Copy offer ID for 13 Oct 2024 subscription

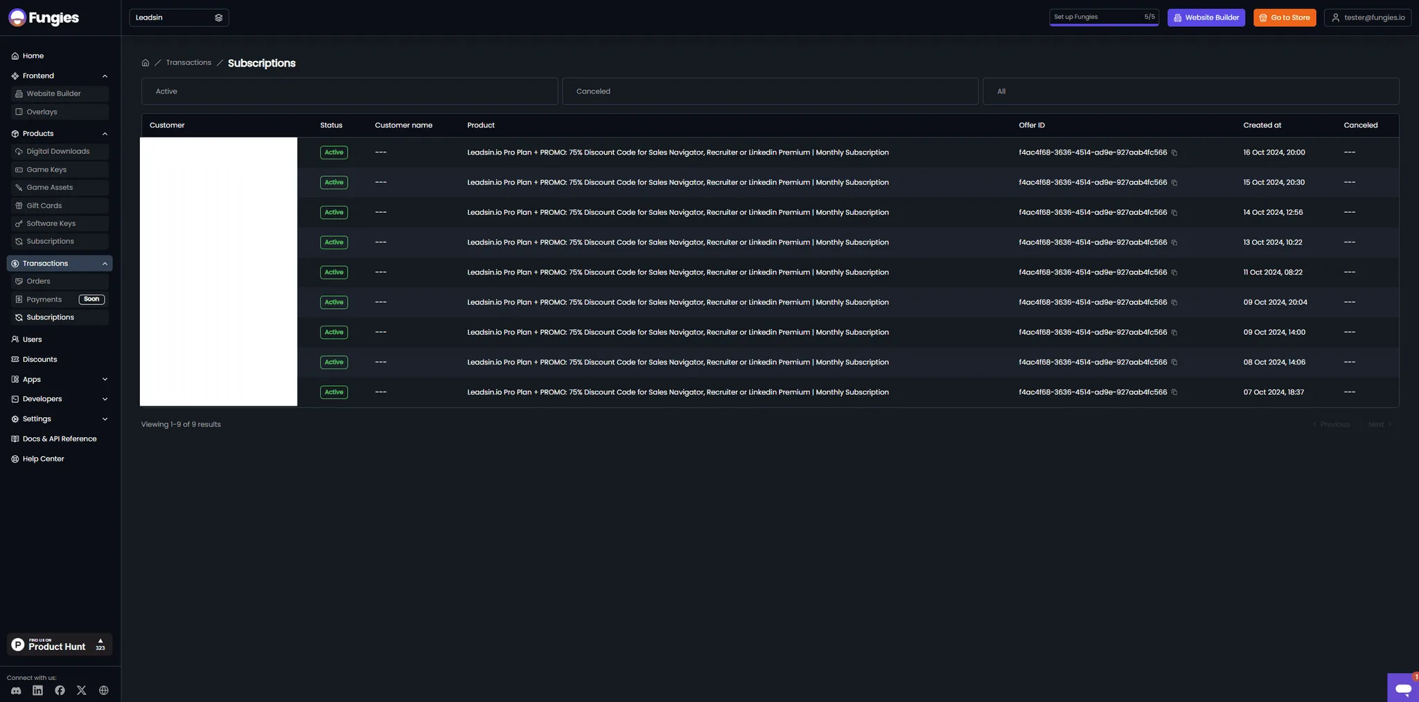(1174, 243)
